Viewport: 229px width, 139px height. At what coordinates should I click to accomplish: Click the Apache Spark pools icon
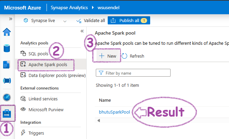pos(23,64)
